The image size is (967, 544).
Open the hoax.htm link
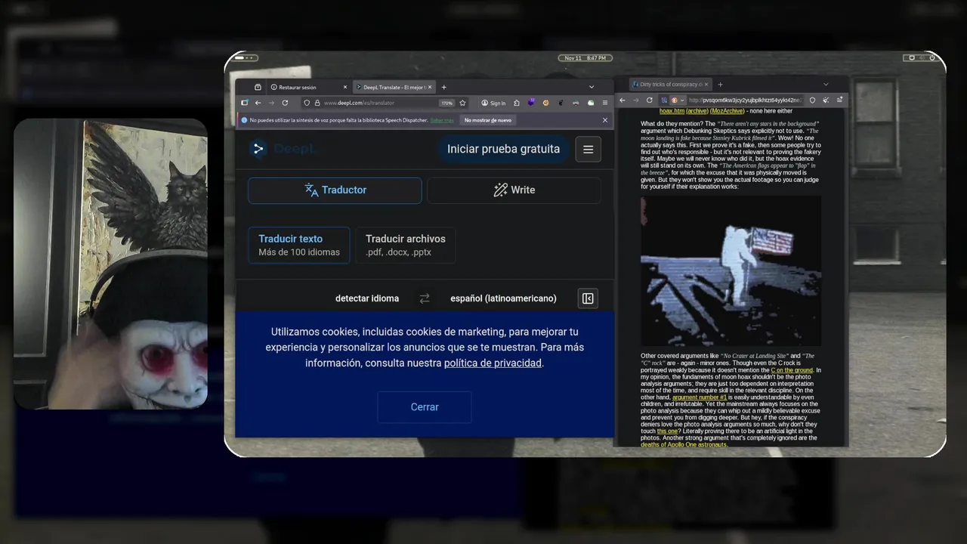point(672,111)
